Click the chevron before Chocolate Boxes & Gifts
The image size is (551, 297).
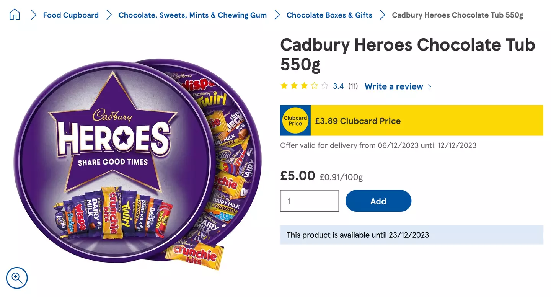point(277,15)
